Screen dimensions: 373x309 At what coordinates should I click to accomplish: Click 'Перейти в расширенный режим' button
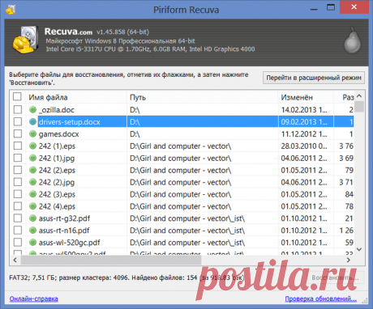point(314,78)
